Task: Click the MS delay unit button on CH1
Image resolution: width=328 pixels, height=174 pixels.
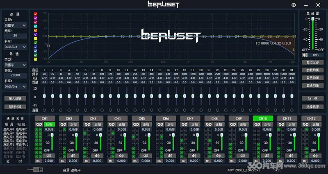Action: pyautogui.click(x=39, y=161)
